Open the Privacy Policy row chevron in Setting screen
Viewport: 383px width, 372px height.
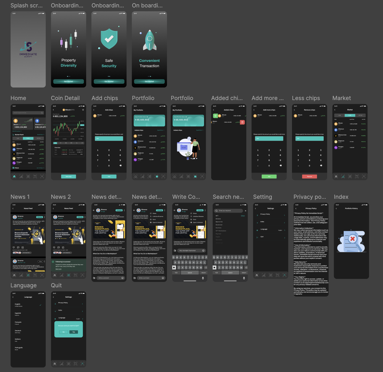click(x=285, y=215)
